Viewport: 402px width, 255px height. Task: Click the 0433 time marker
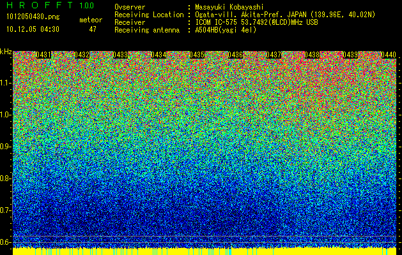pyautogui.click(x=120, y=55)
